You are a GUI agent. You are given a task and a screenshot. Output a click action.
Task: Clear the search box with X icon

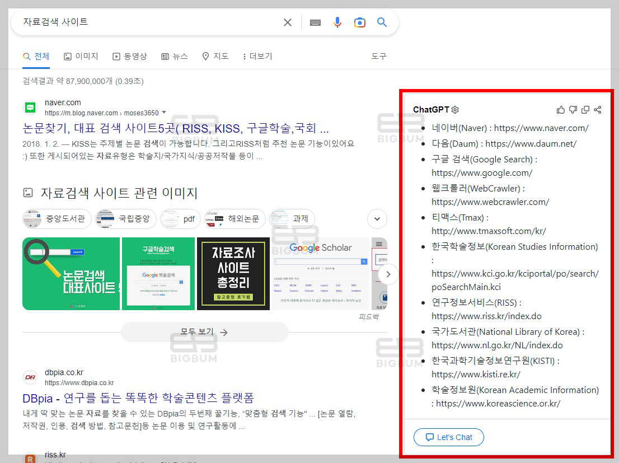288,22
